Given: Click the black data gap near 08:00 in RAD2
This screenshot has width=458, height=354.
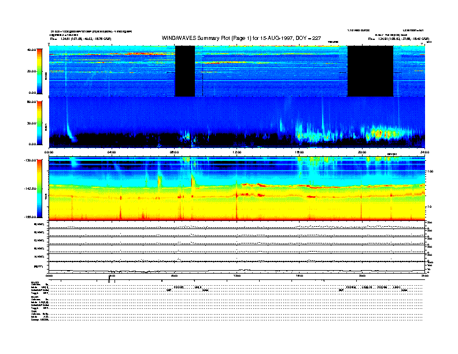Looking at the screenshot, I should (x=185, y=71).
